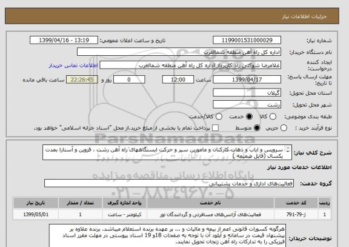Click the quantity cell showing 1

pyautogui.click(x=80, y=214)
